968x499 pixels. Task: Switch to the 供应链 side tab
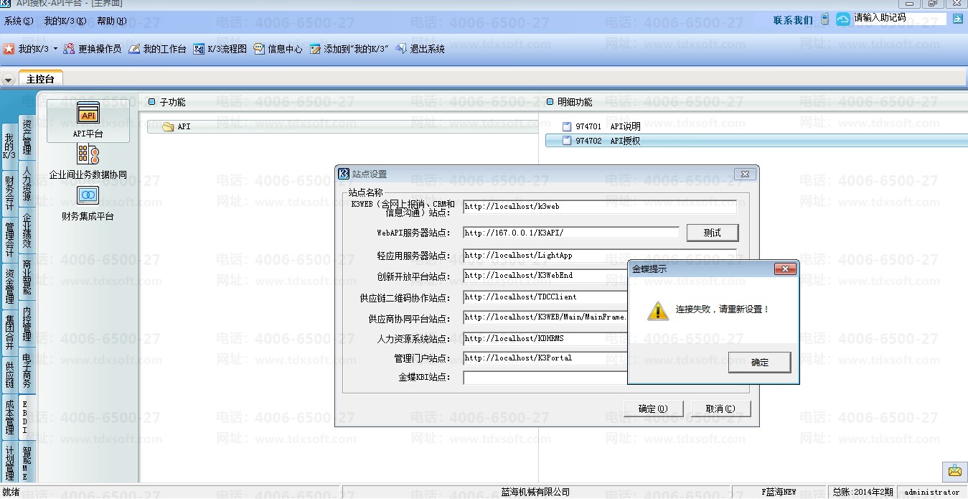(x=9, y=374)
